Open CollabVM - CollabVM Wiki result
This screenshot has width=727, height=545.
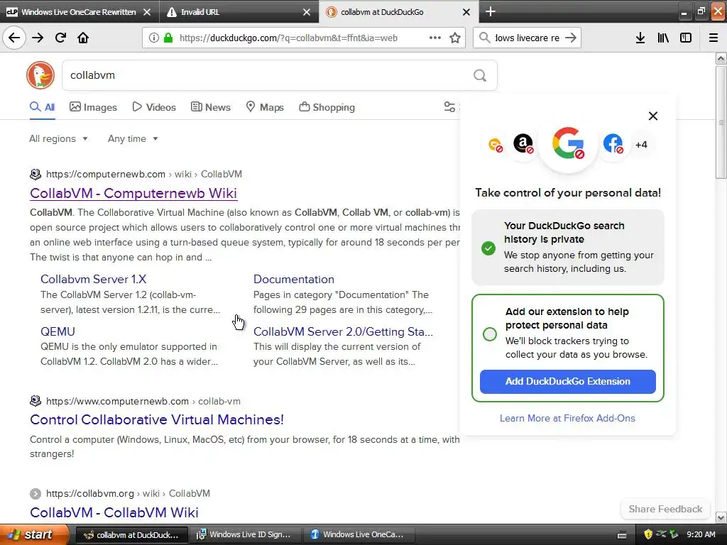coord(114,512)
